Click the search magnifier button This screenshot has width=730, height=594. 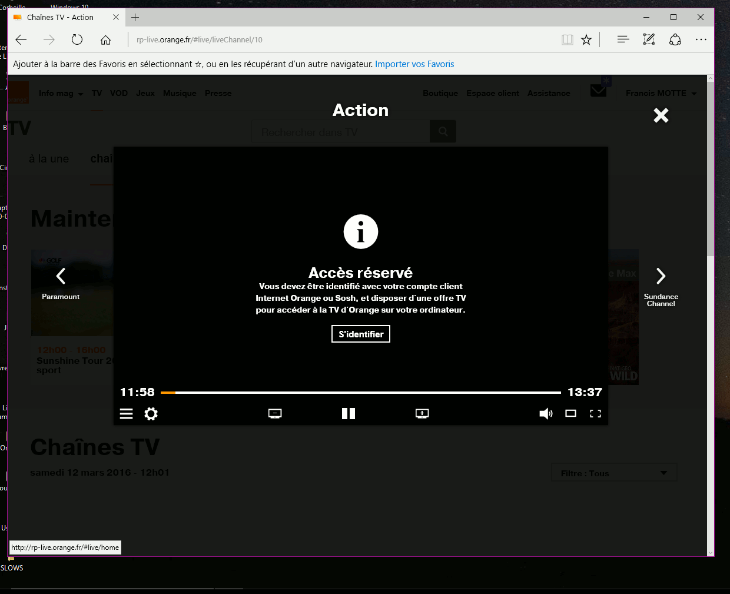[443, 132]
